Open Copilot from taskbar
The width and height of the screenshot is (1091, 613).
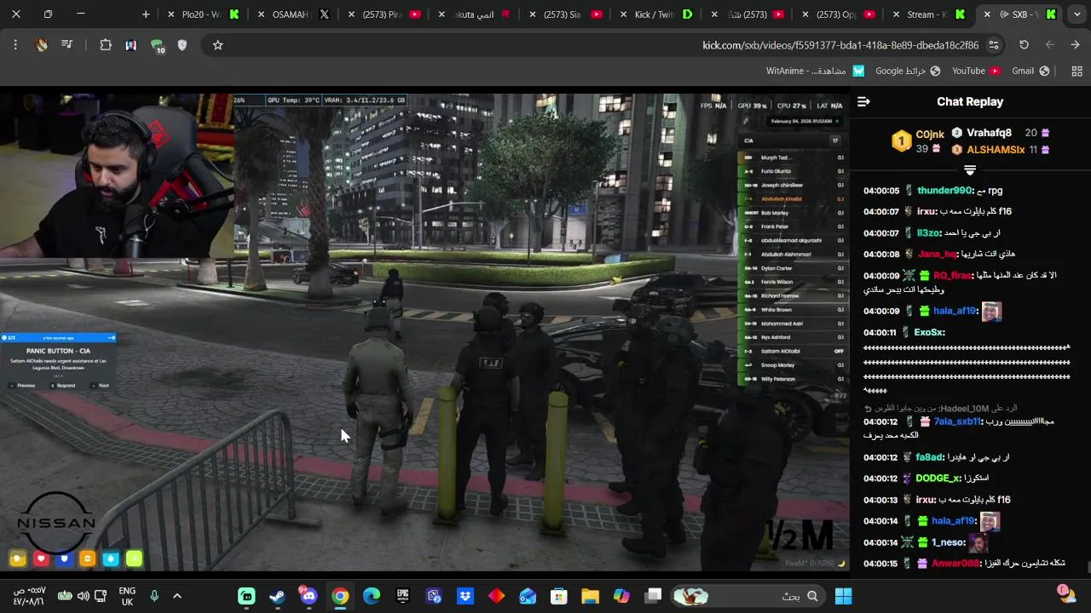tap(621, 596)
